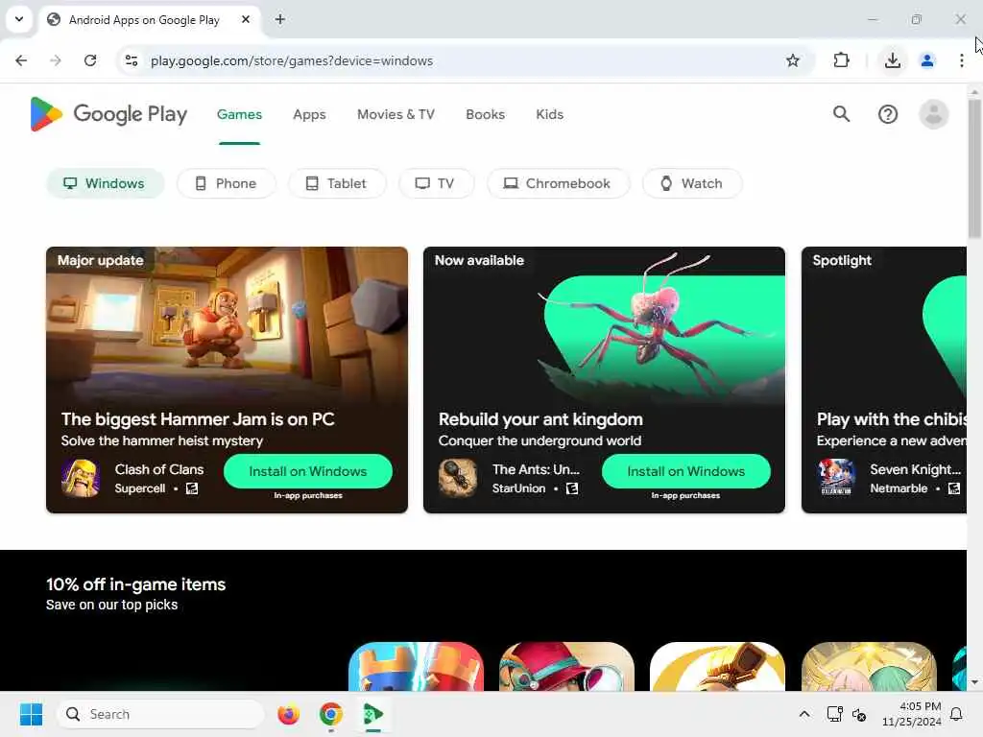Click the 10% off in-game items heading
The image size is (983, 737).
(135, 584)
